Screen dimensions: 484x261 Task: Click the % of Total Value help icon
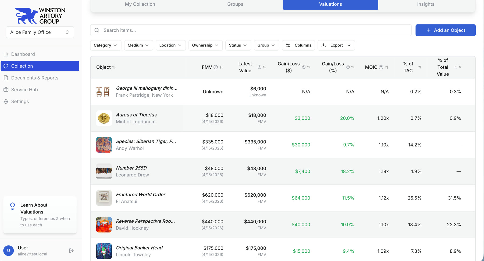pyautogui.click(x=456, y=67)
